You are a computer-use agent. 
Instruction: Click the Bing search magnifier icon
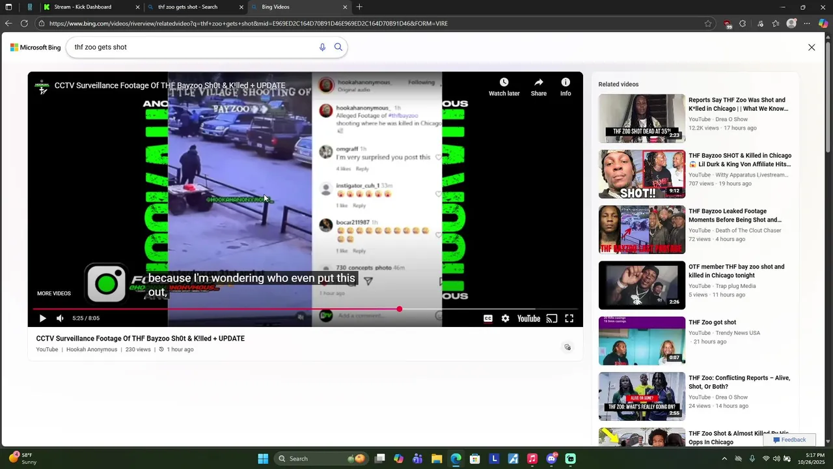pyautogui.click(x=338, y=47)
